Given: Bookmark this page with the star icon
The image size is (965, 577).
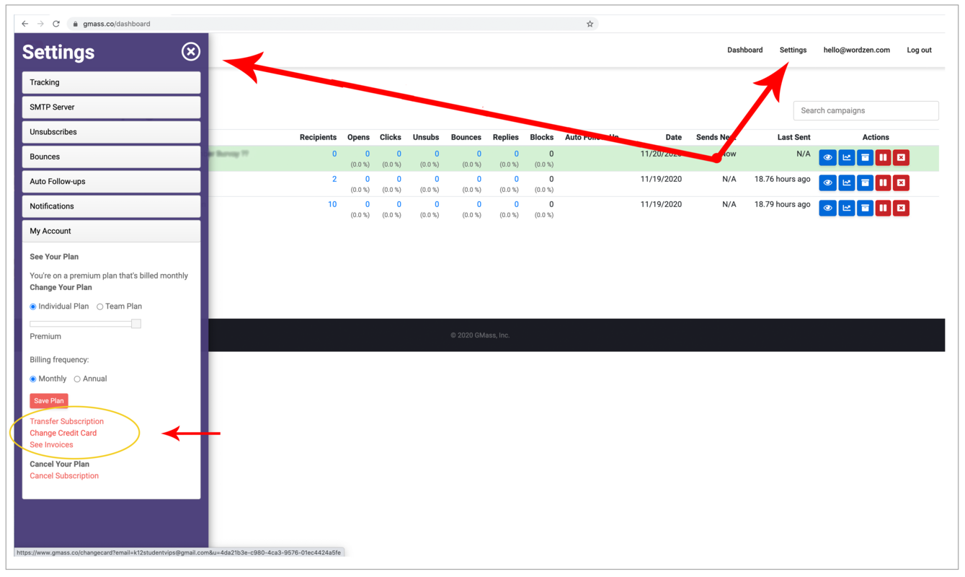Looking at the screenshot, I should coord(590,24).
